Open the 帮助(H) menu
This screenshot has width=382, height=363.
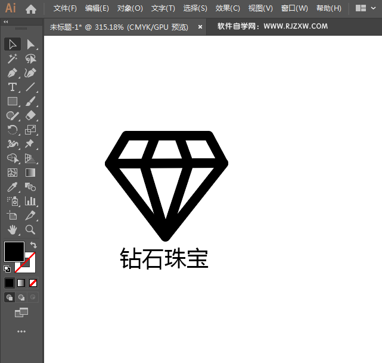[328, 8]
